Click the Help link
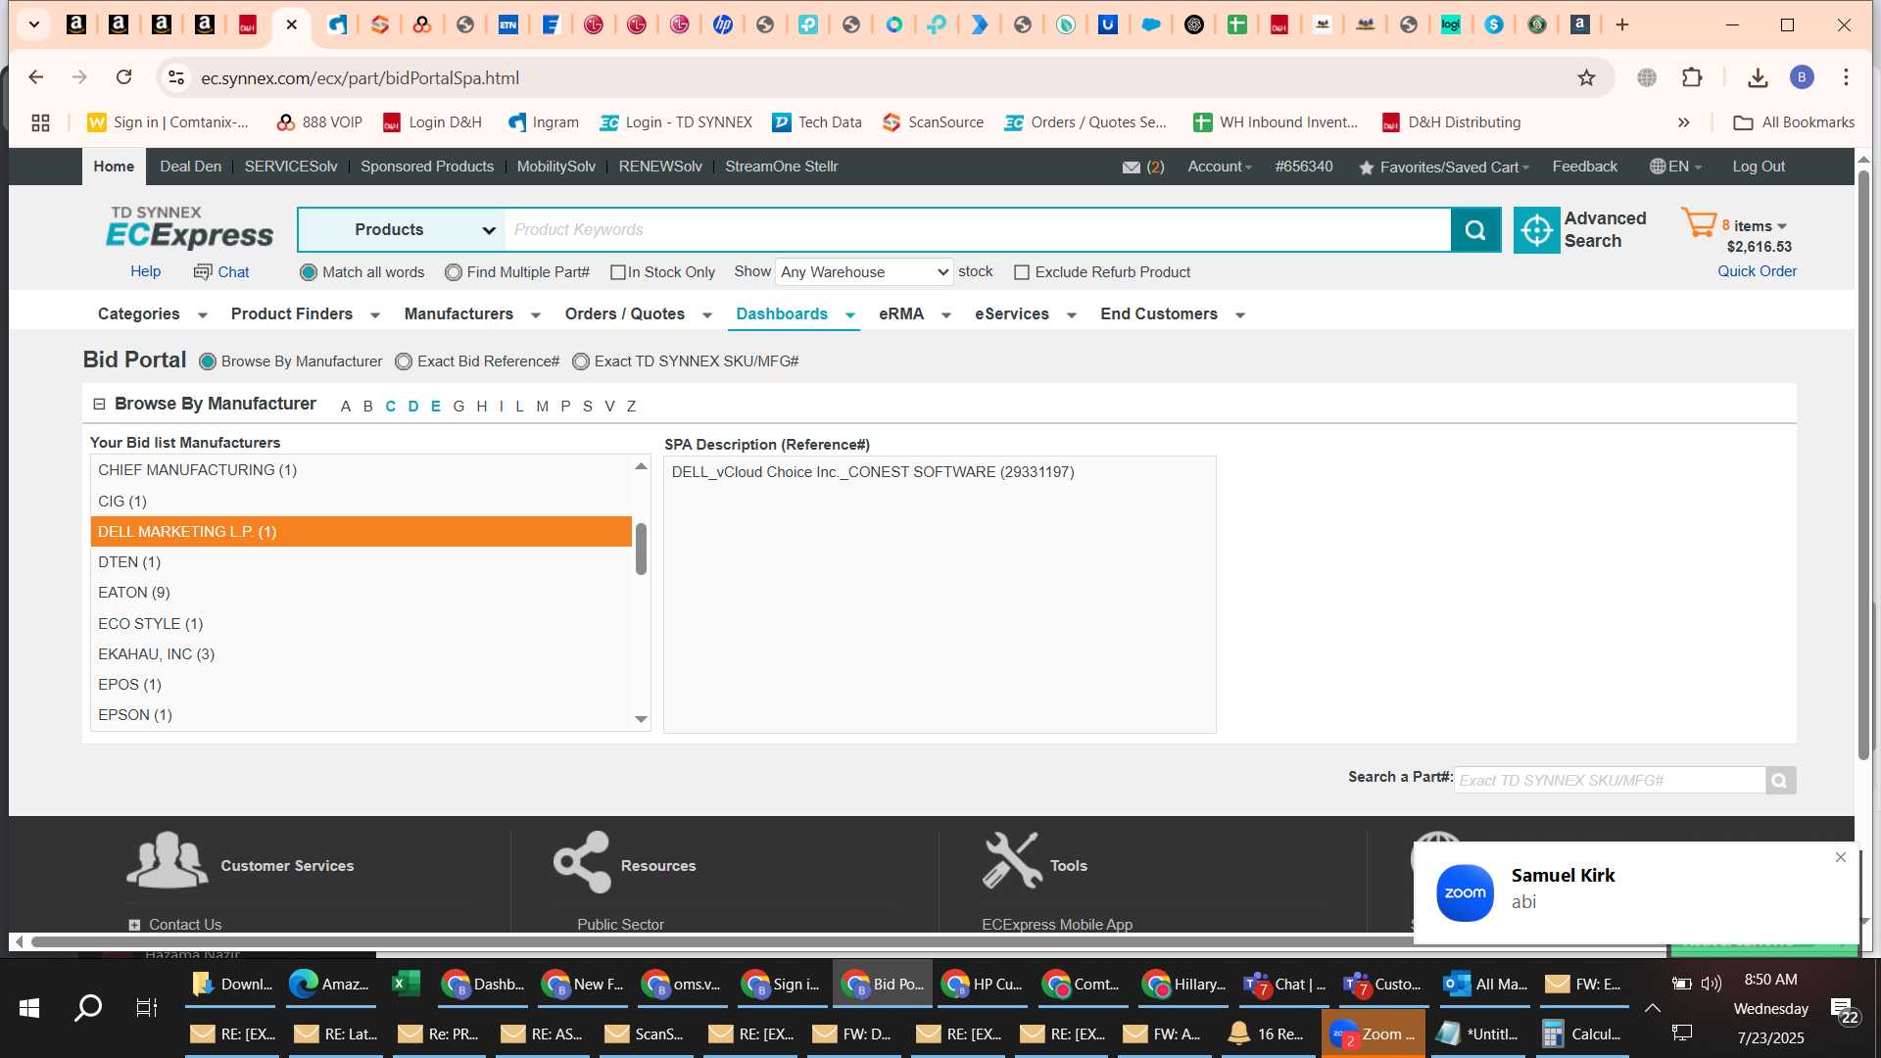Viewport: 1881px width, 1058px height. 146,271
